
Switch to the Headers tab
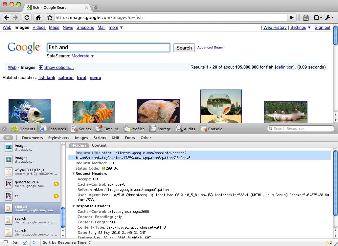pyautogui.click(x=79, y=145)
